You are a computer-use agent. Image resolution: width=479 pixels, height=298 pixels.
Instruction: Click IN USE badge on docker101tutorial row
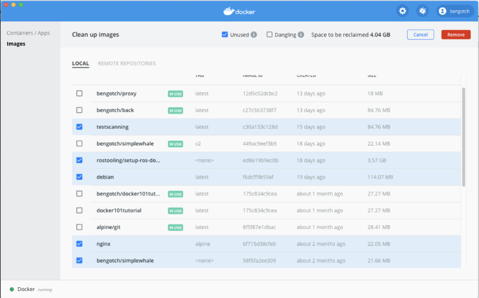(175, 211)
